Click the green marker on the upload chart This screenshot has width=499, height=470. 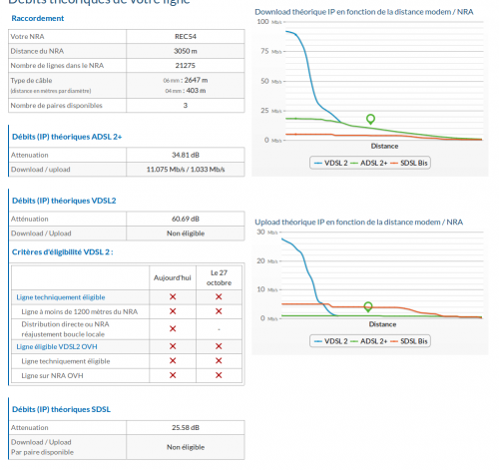[368, 306]
